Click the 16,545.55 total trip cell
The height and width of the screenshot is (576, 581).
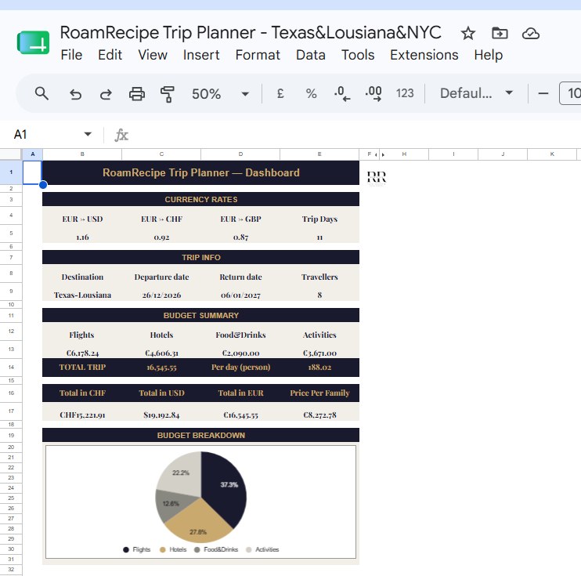tap(161, 368)
